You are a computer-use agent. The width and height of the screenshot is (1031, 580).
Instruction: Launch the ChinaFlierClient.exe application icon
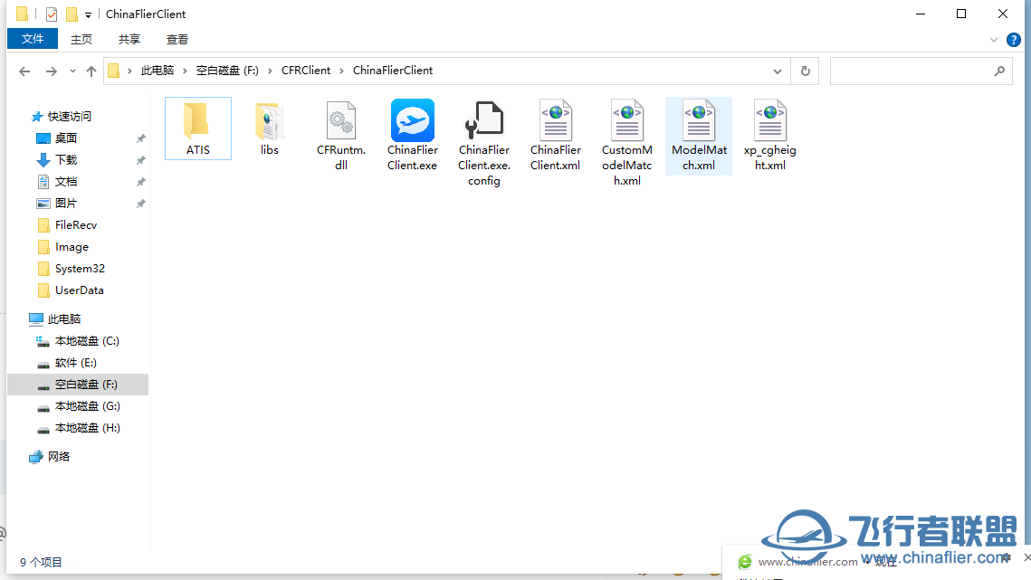412,120
